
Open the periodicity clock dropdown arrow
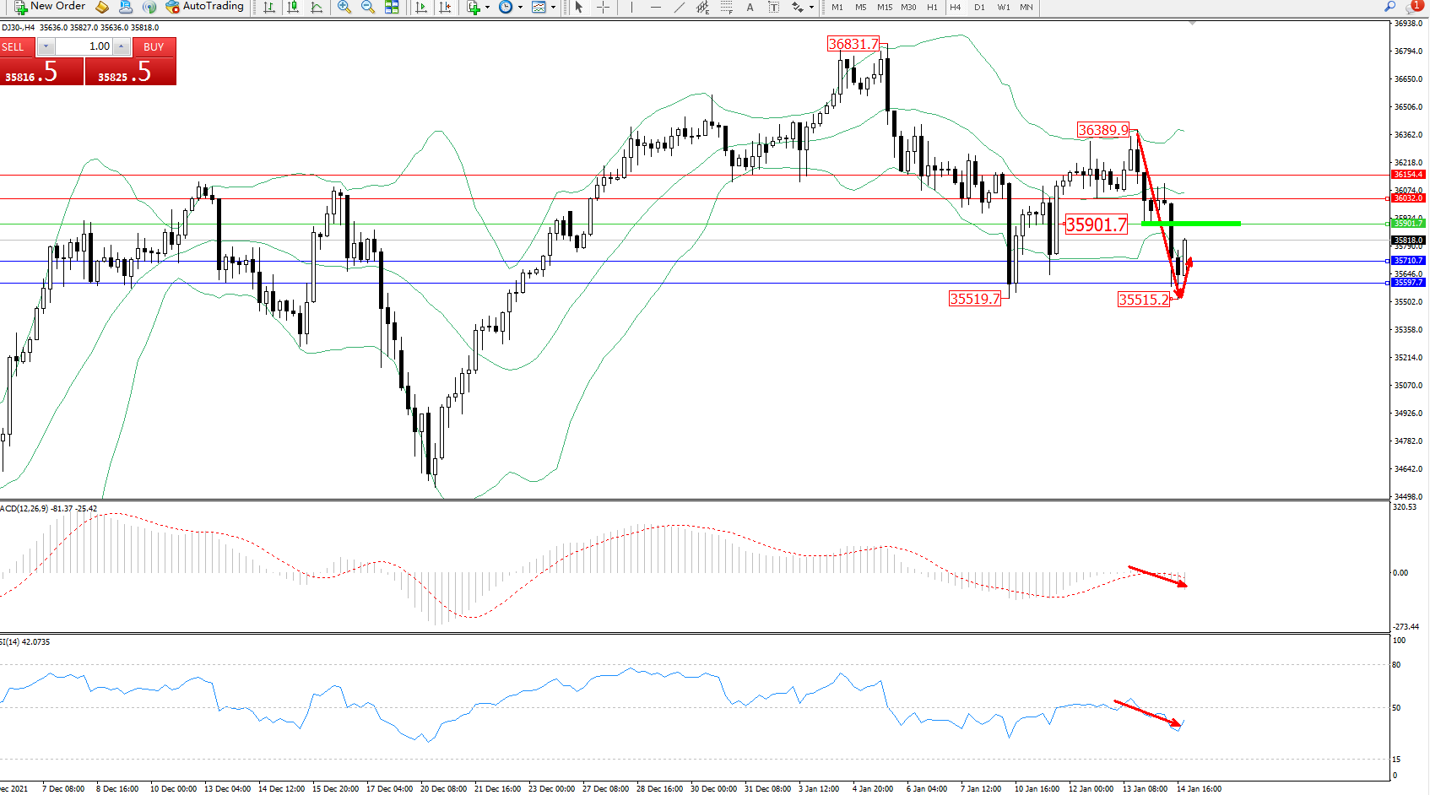tap(520, 8)
